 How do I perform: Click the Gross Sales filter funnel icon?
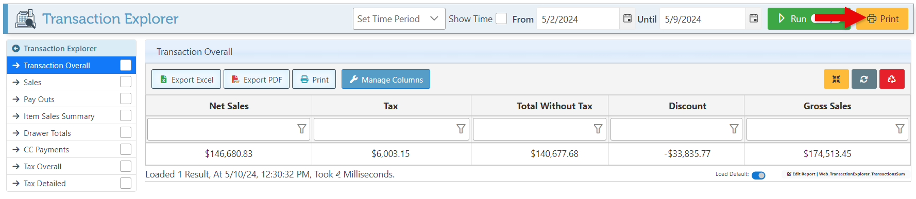(x=900, y=129)
